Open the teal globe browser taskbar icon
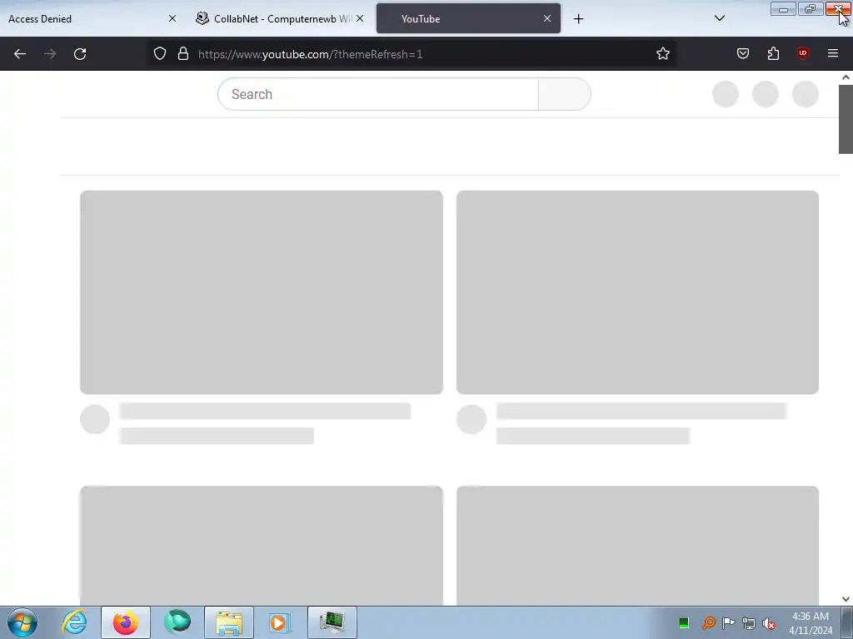This screenshot has height=639, width=853. tap(177, 622)
